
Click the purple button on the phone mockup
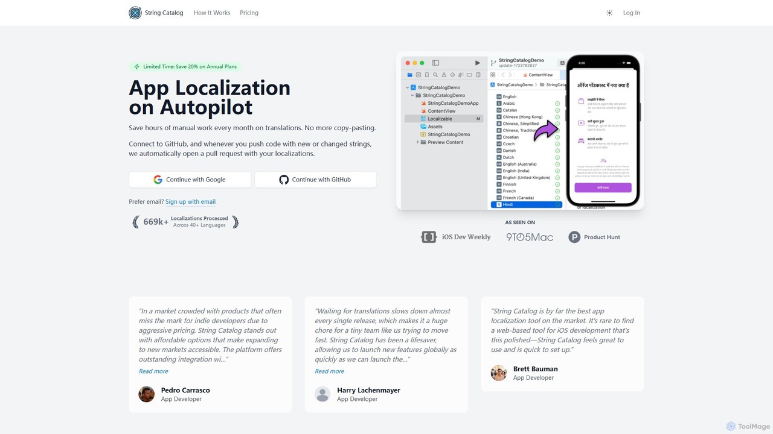(603, 187)
